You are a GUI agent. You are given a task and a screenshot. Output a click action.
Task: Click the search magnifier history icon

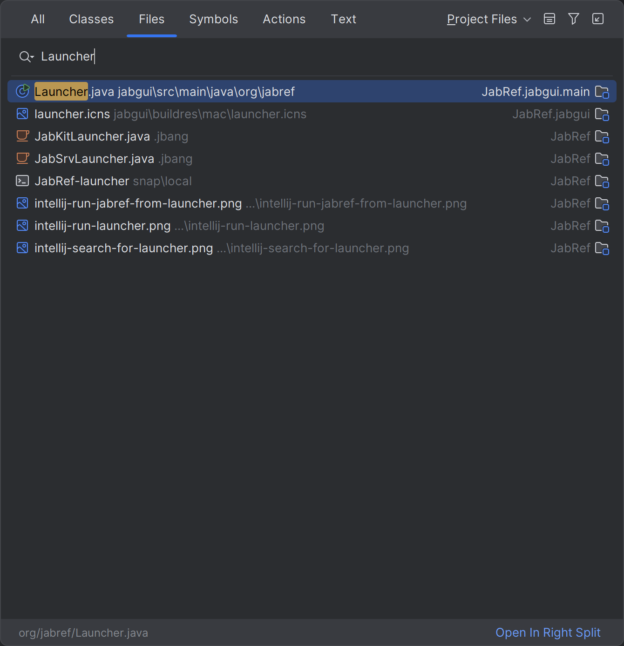click(27, 57)
